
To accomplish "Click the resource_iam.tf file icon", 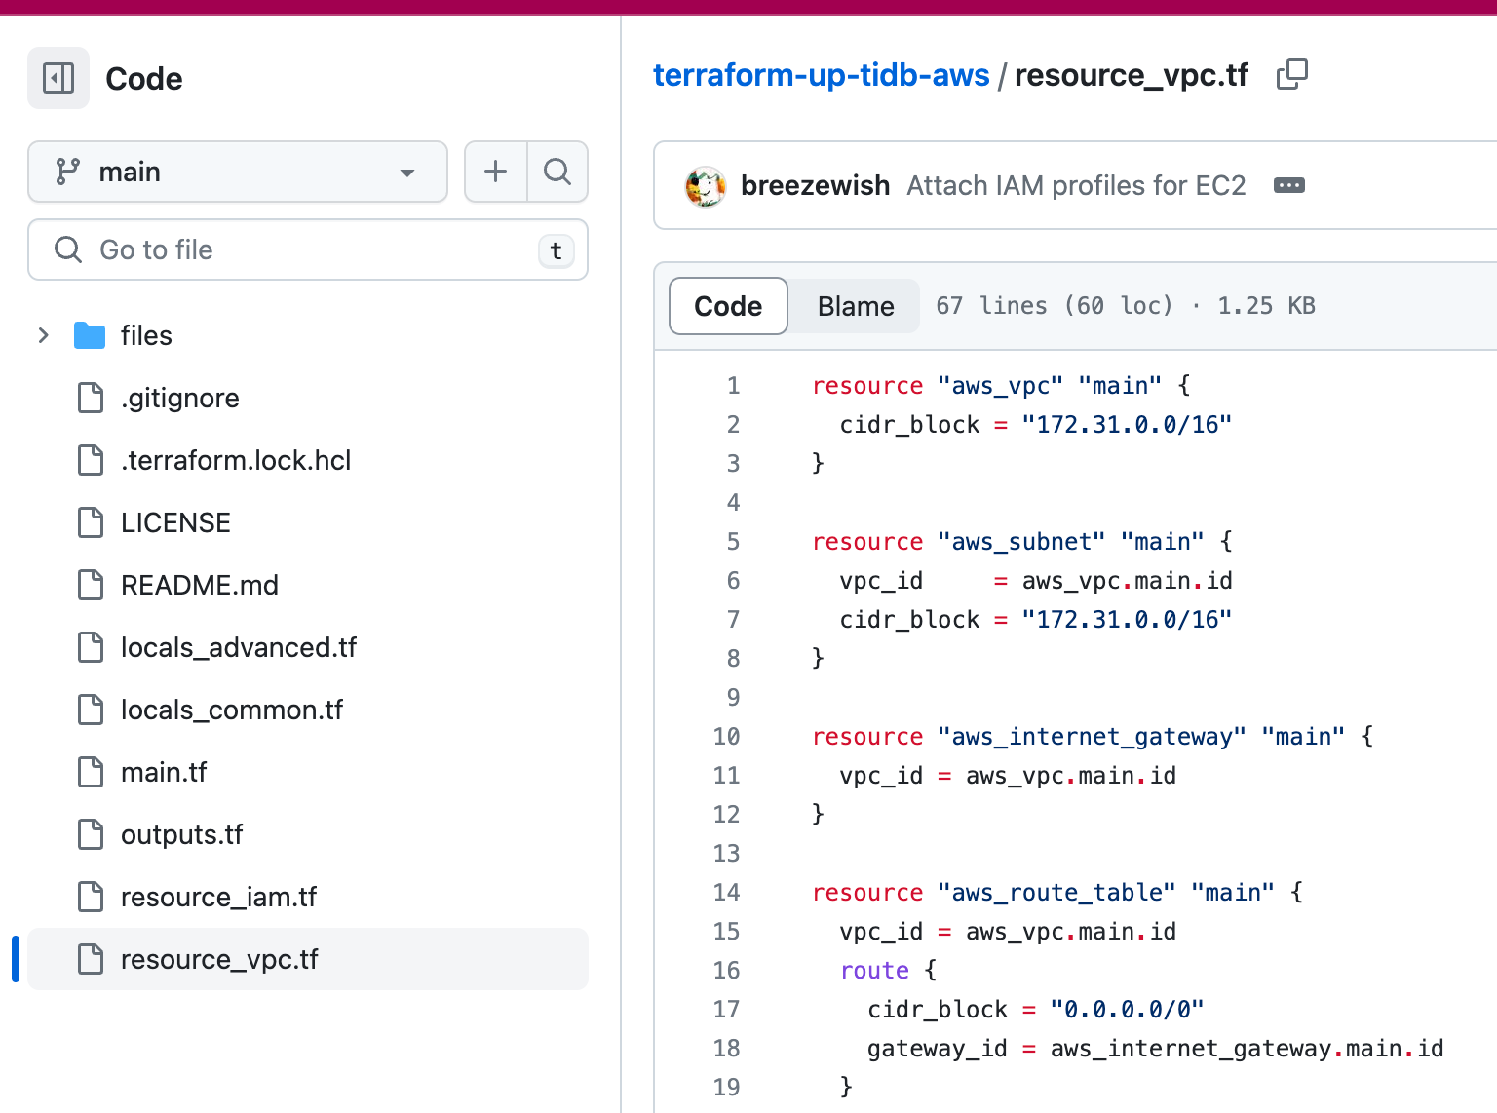I will 91,897.
